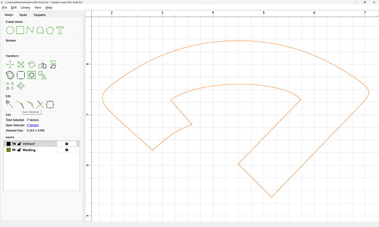Open the Library menu
379x227 pixels.
point(25,8)
